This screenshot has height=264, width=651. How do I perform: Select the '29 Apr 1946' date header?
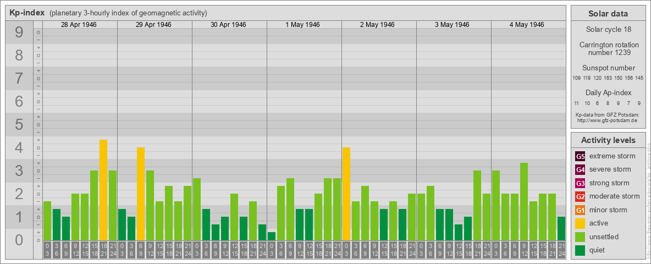click(x=153, y=25)
